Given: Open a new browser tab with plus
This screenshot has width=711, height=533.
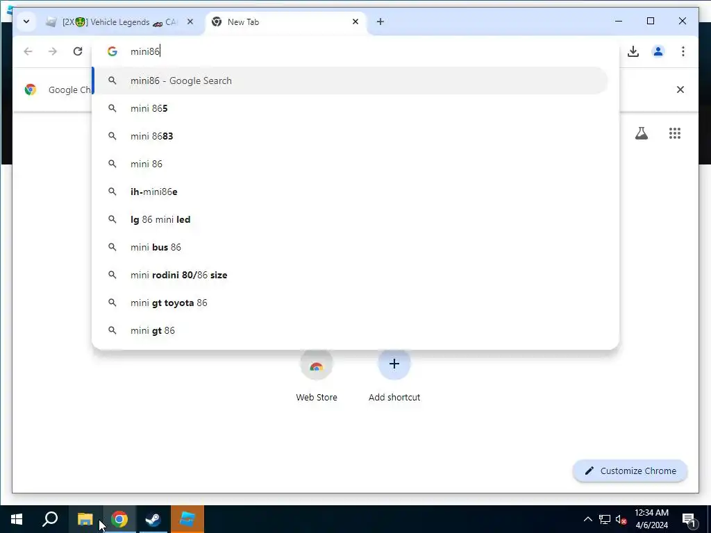Looking at the screenshot, I should click(x=380, y=22).
